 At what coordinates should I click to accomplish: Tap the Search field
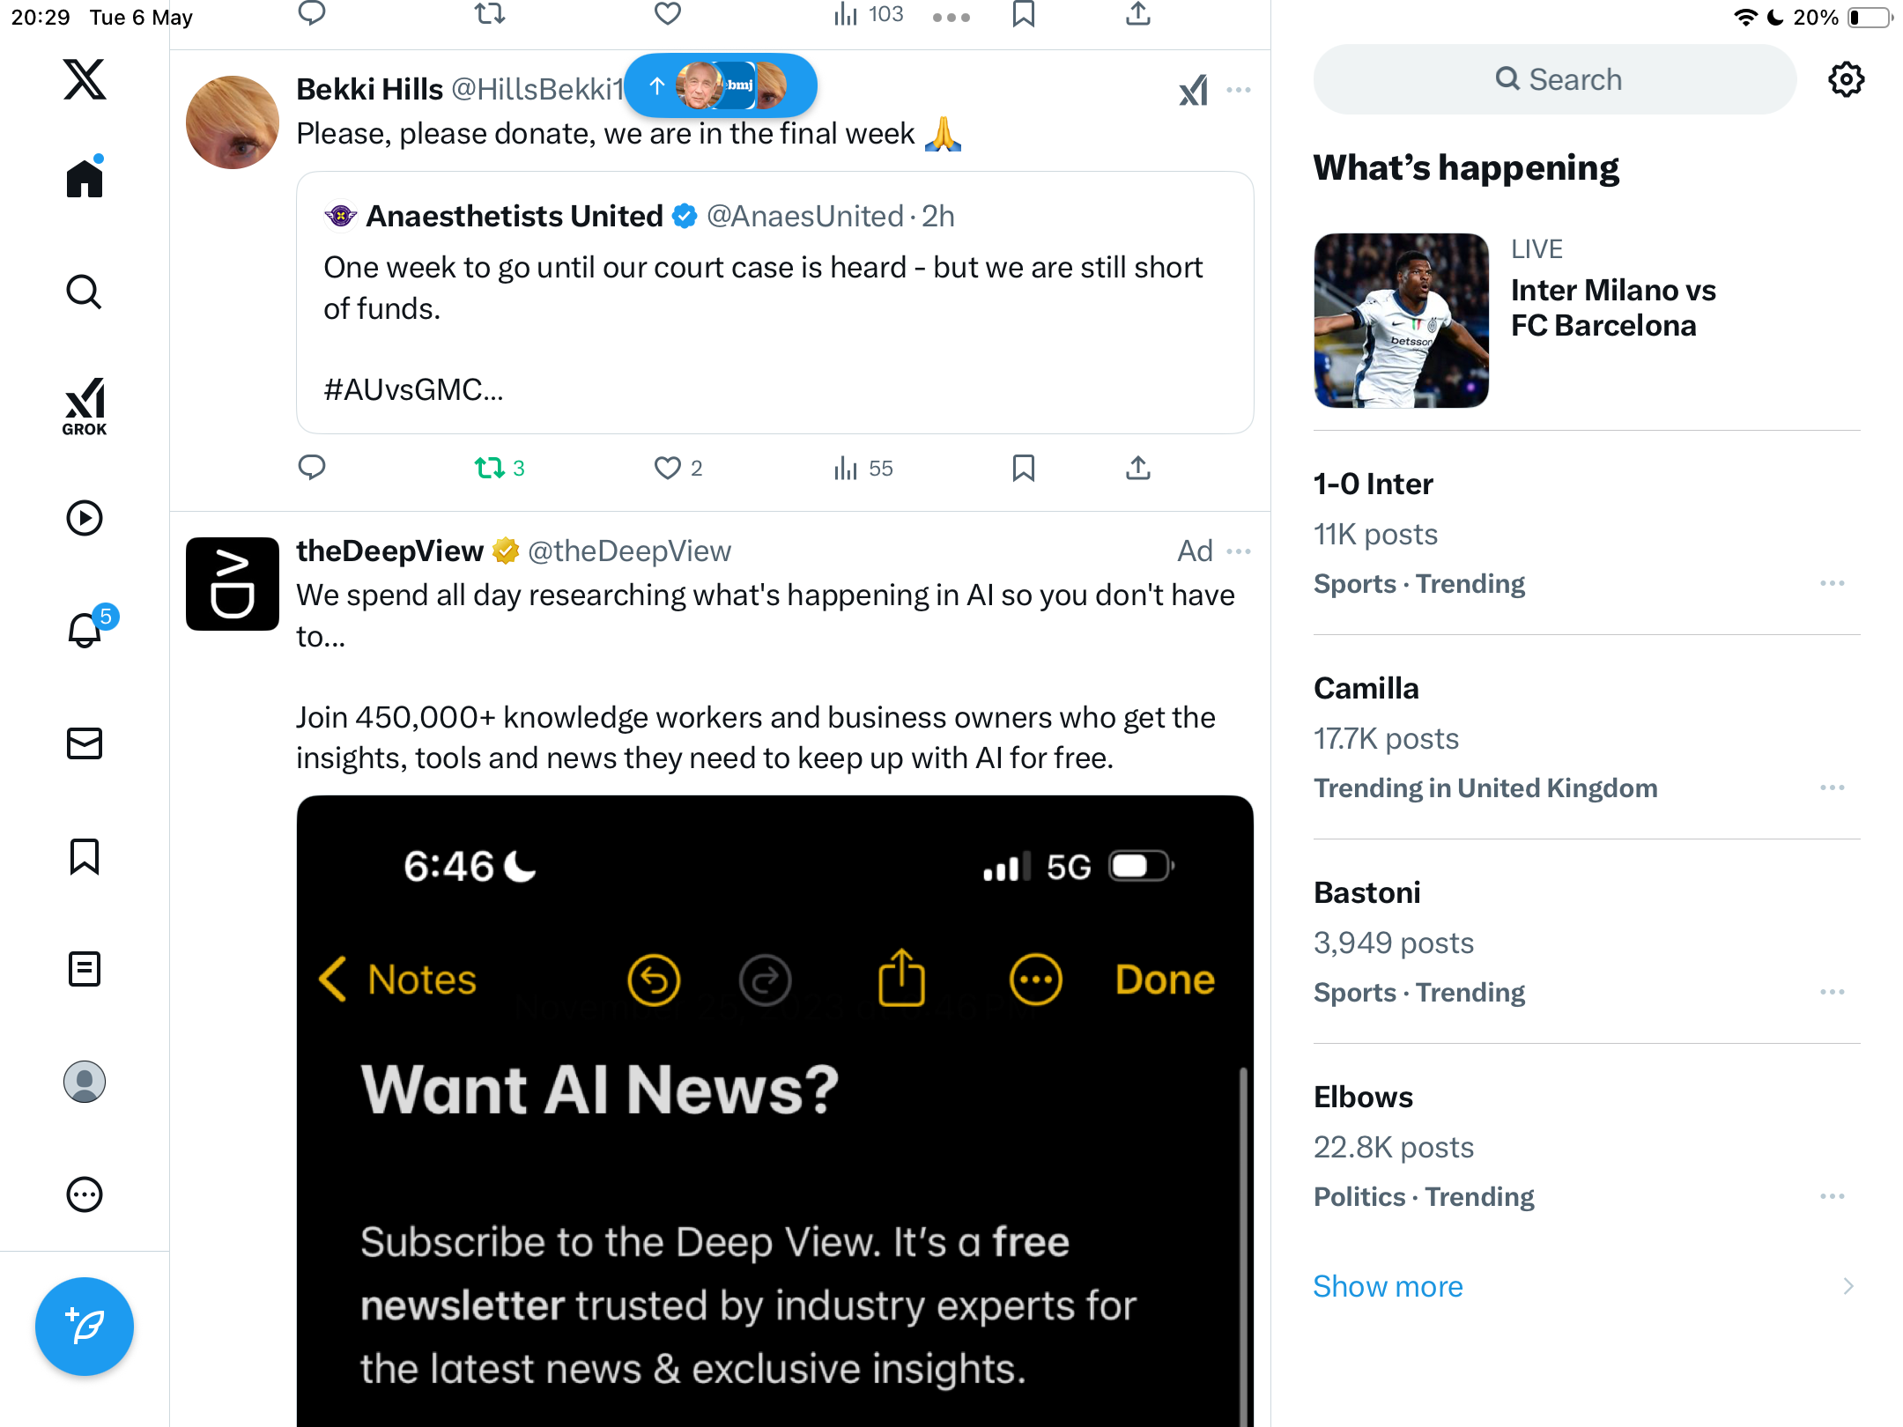(x=1555, y=79)
